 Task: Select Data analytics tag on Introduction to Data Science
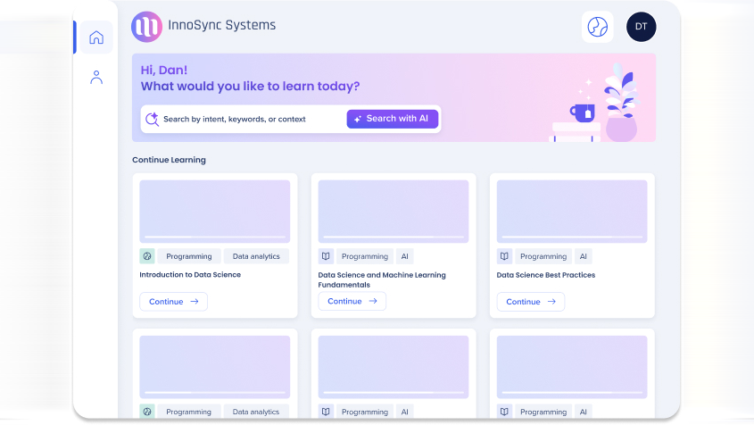(x=256, y=256)
